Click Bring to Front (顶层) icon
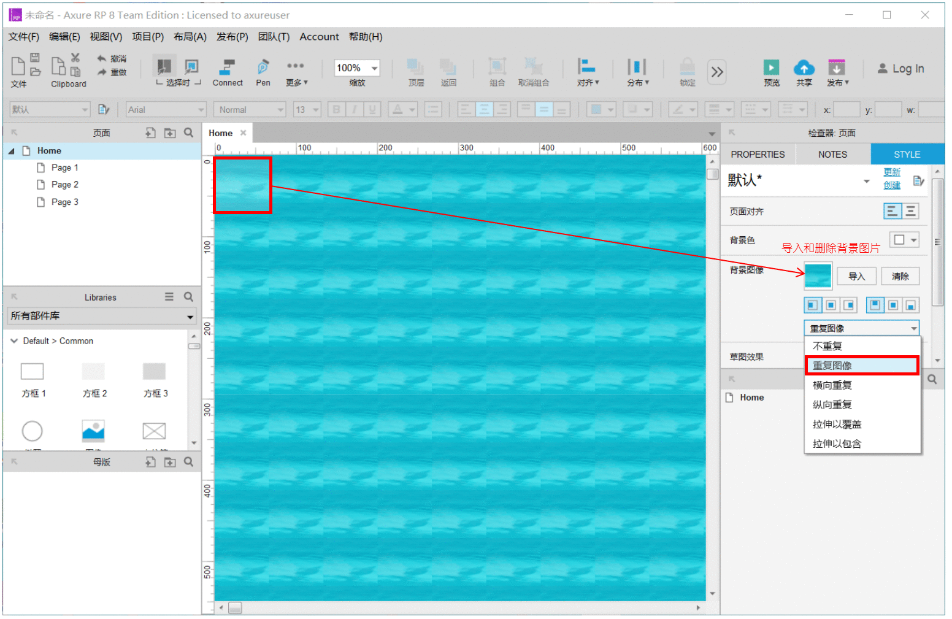 (416, 67)
